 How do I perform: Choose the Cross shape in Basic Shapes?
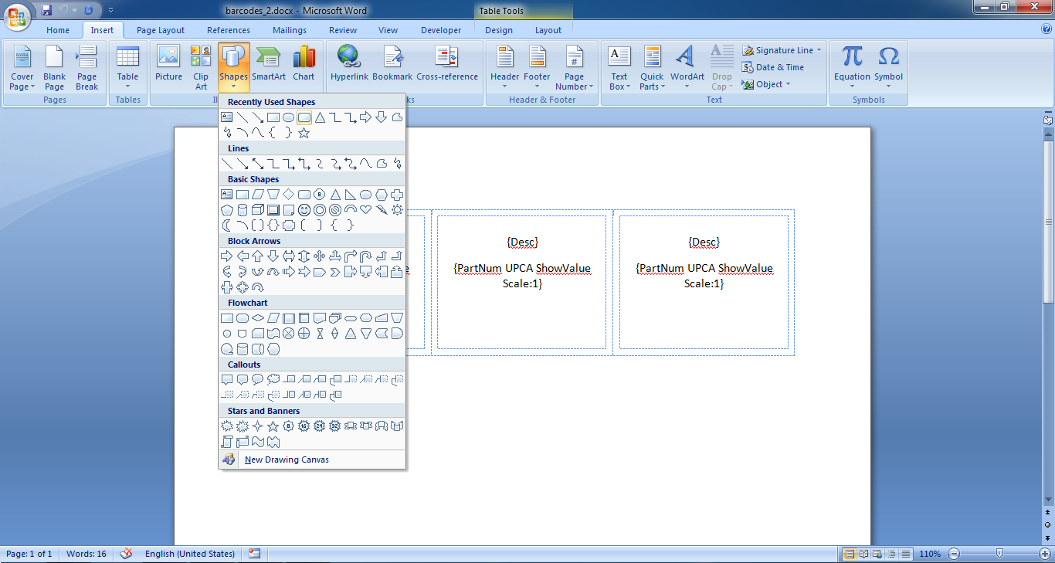[x=397, y=195]
